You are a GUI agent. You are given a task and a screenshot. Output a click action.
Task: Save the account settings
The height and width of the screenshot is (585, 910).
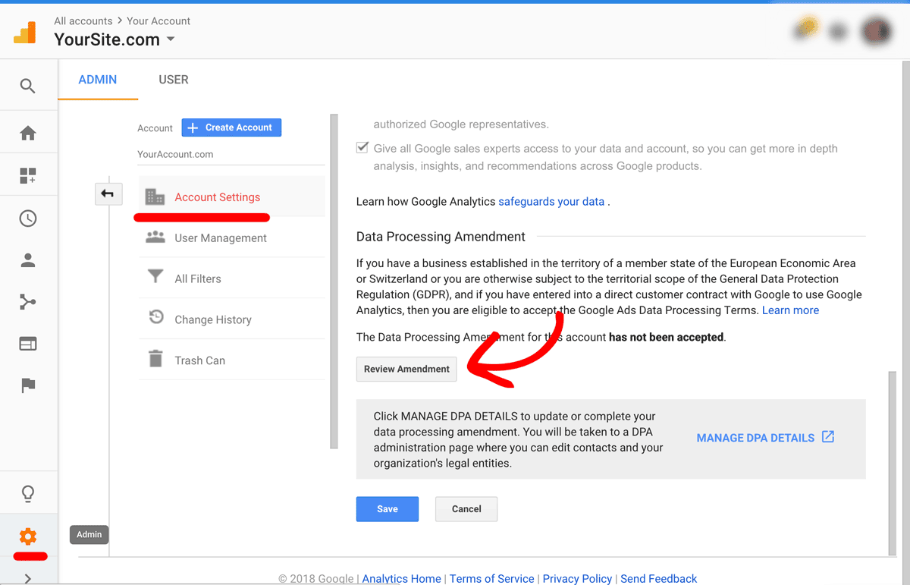(x=388, y=509)
